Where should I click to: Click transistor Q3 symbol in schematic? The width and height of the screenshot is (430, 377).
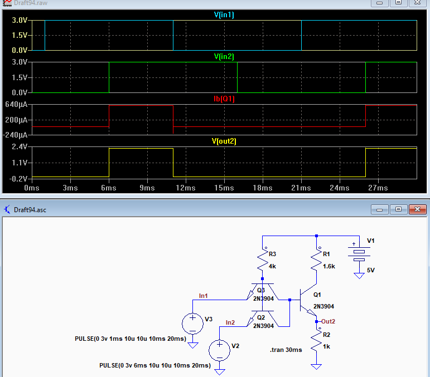[x=263, y=292]
